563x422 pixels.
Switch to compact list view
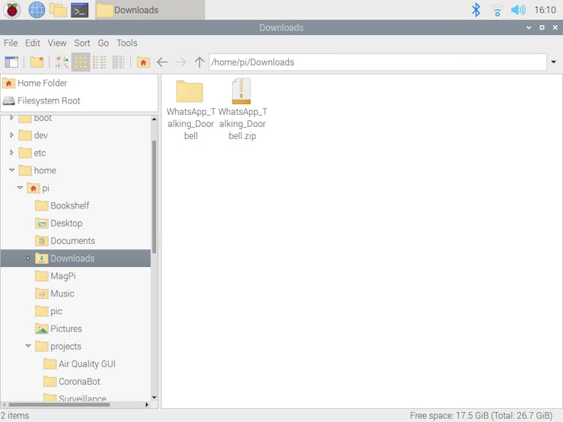[x=100, y=62]
